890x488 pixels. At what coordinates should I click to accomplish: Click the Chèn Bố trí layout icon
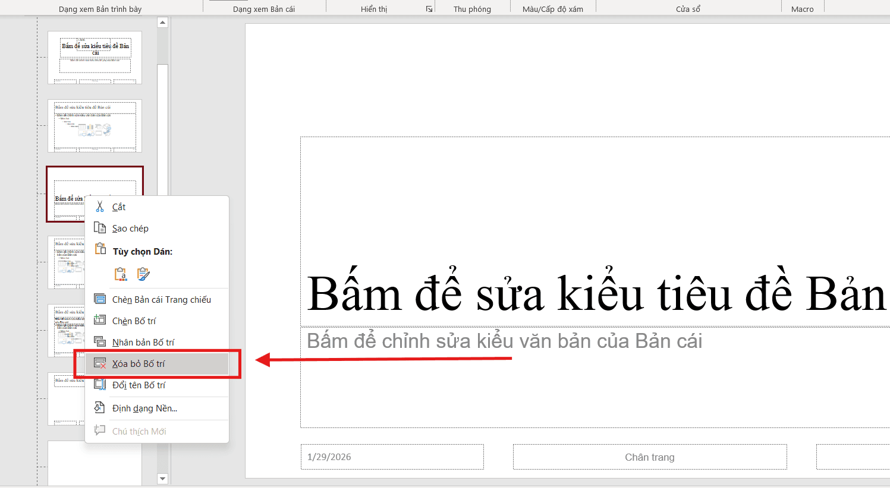pos(100,321)
